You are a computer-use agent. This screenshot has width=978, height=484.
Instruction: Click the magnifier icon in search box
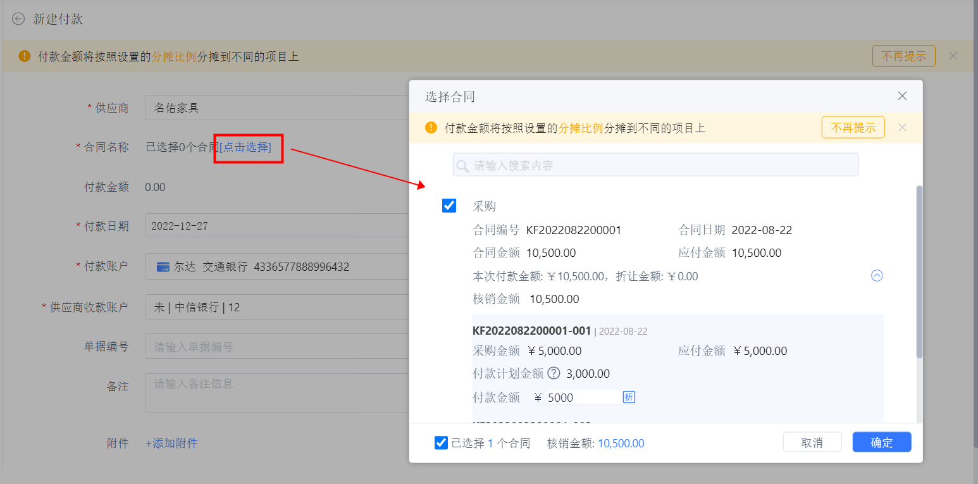tap(463, 166)
